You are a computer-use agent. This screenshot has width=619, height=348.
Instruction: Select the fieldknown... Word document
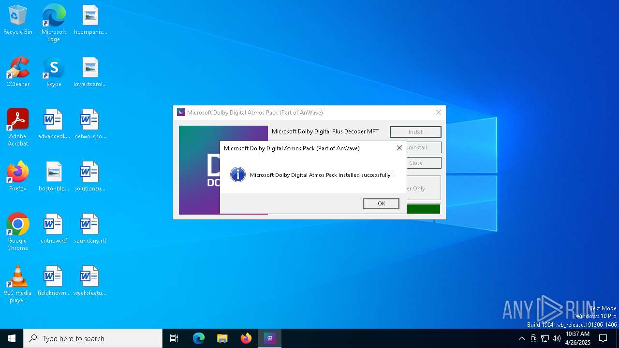point(54,281)
